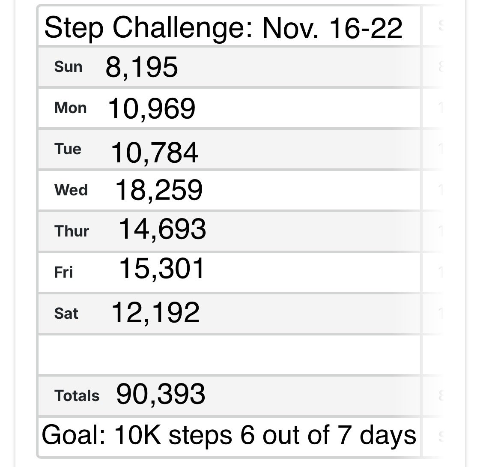Select the Wed day label
The image size is (501, 467).
pyautogui.click(x=71, y=190)
